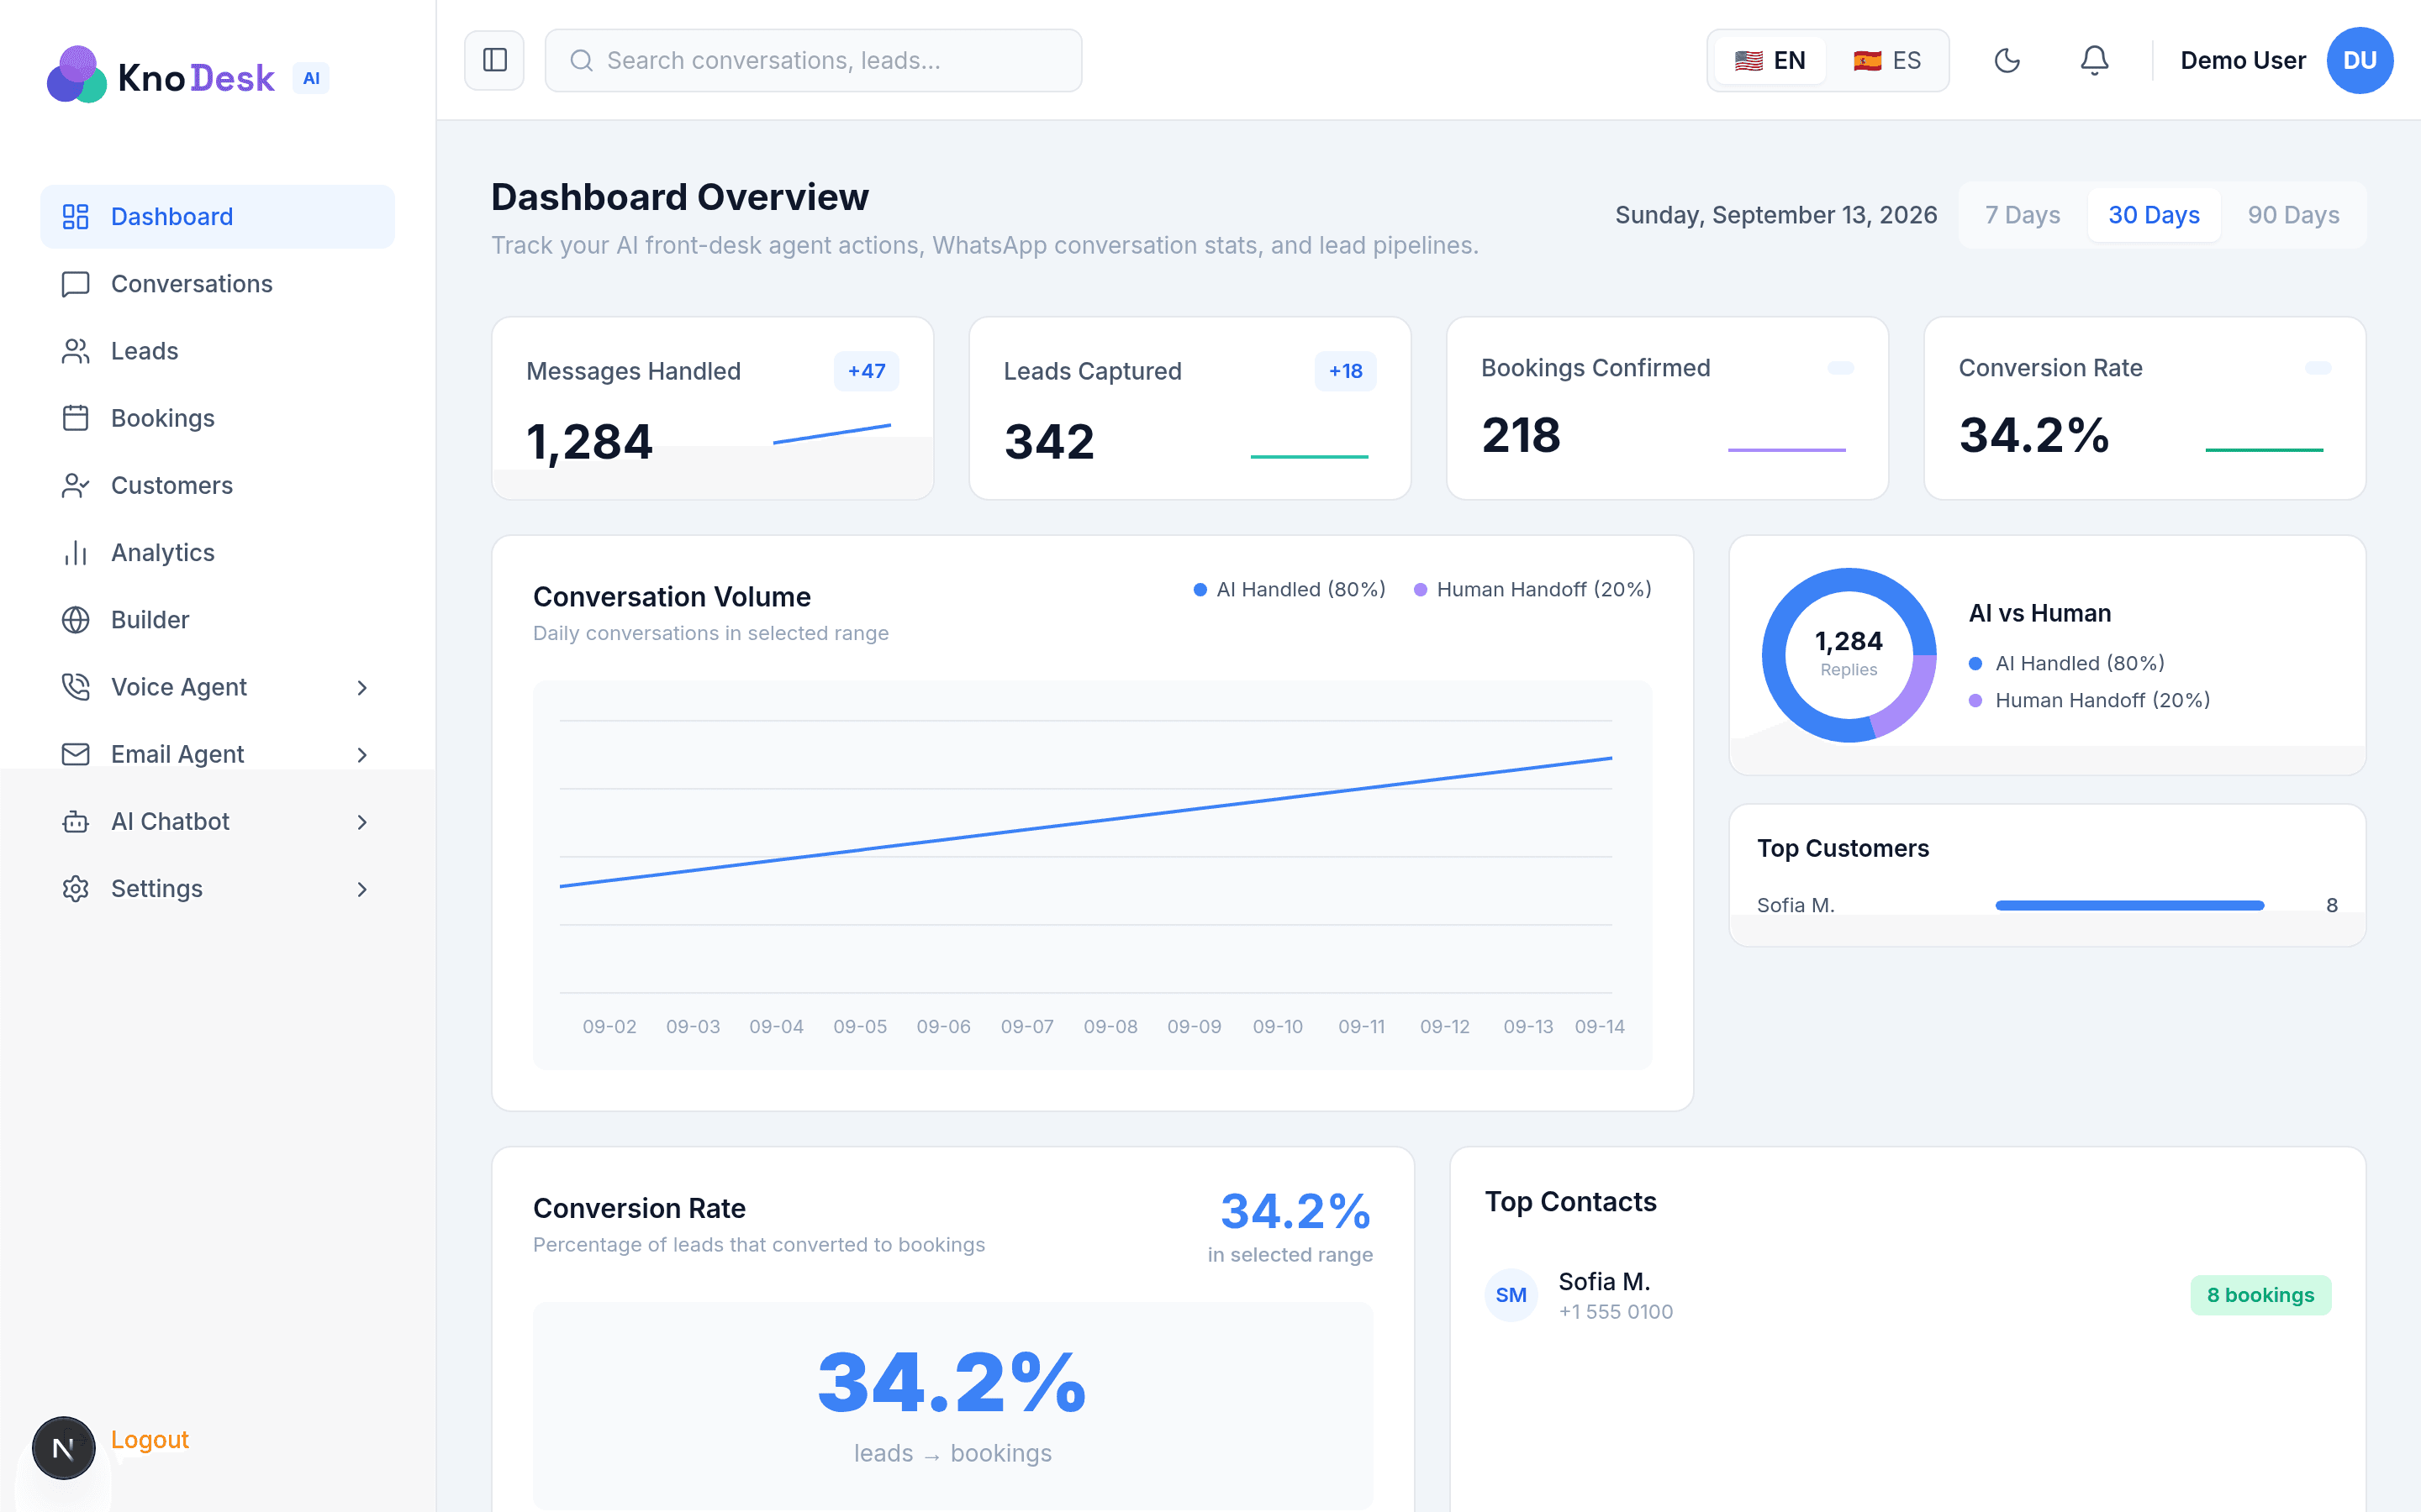Expand the AI Chatbot submenu chevron
The height and width of the screenshot is (1512, 2421).
click(x=362, y=821)
